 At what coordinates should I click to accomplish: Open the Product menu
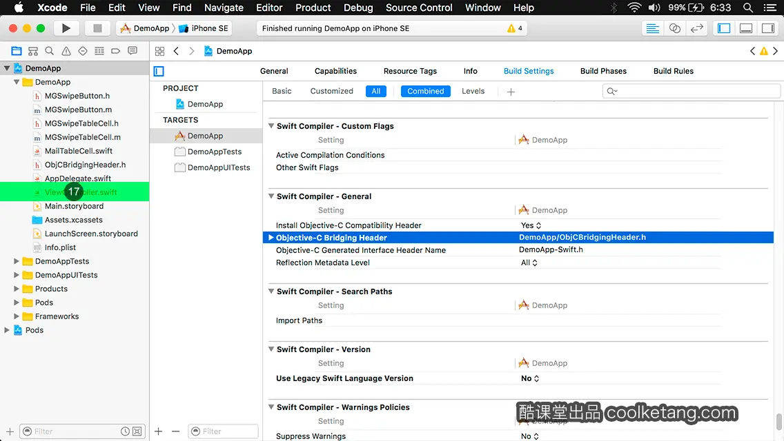click(x=313, y=8)
